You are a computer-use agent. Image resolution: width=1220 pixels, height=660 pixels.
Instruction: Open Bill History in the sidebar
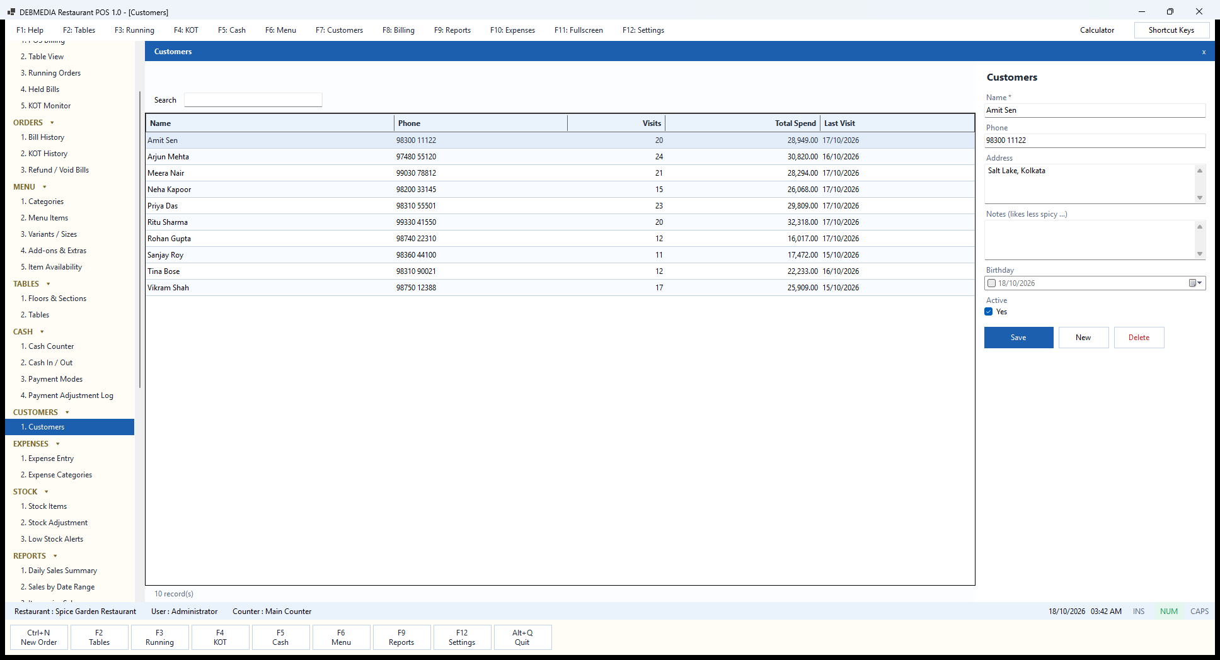(42, 137)
